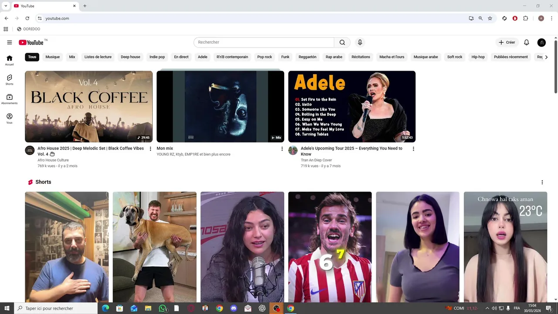This screenshot has height=314, width=558.
Task: Click the Créer button
Action: [x=507, y=42]
